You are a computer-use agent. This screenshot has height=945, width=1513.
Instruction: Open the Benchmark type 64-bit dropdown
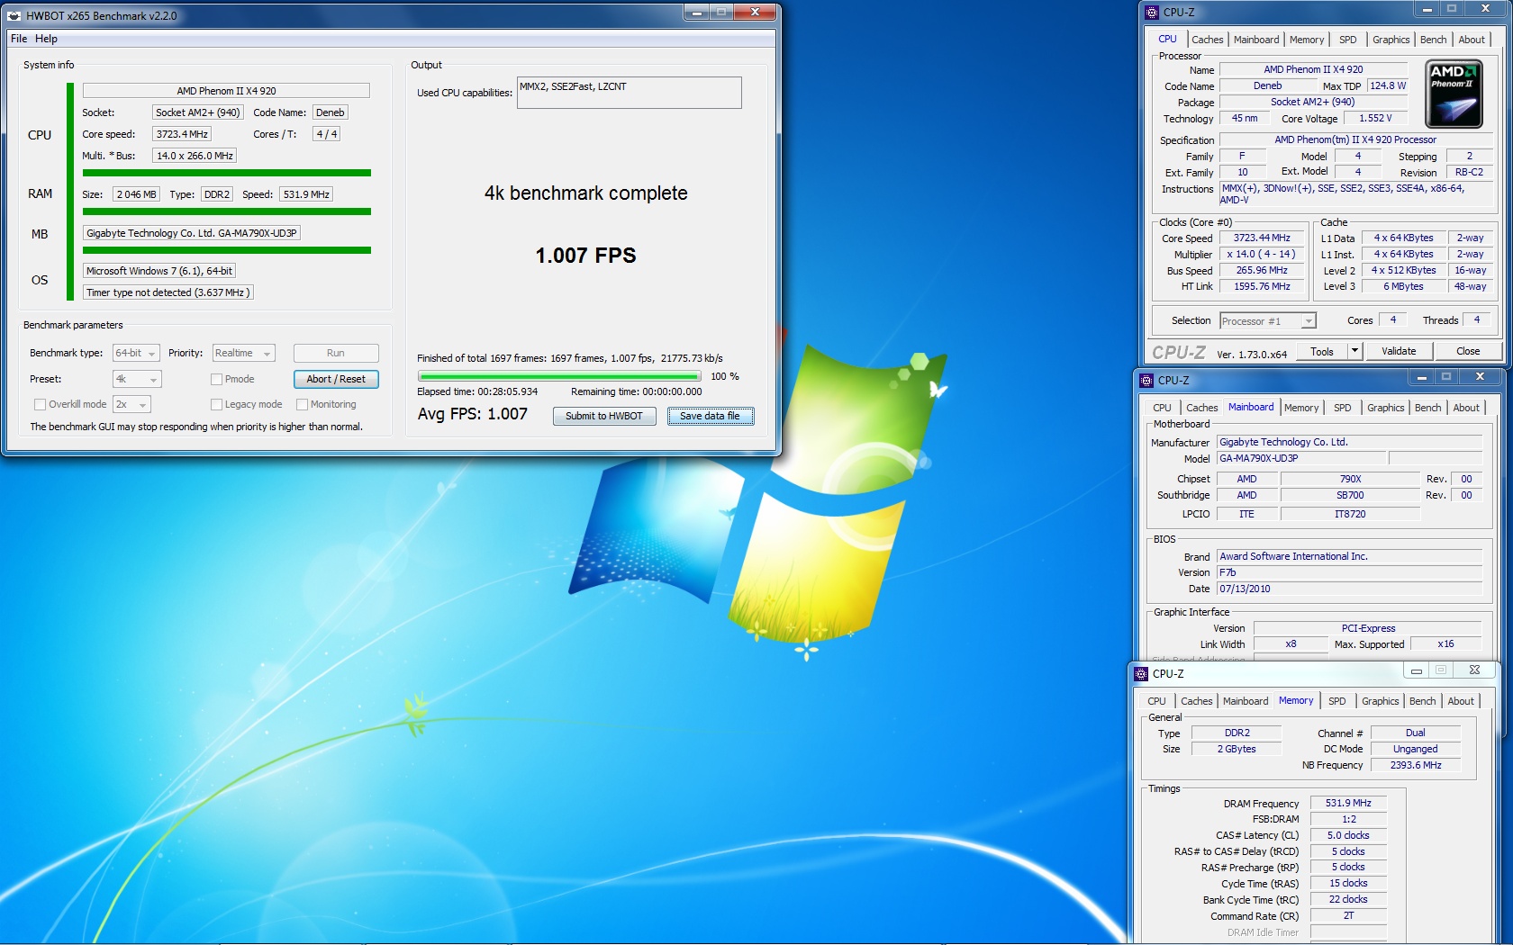pyautogui.click(x=136, y=354)
